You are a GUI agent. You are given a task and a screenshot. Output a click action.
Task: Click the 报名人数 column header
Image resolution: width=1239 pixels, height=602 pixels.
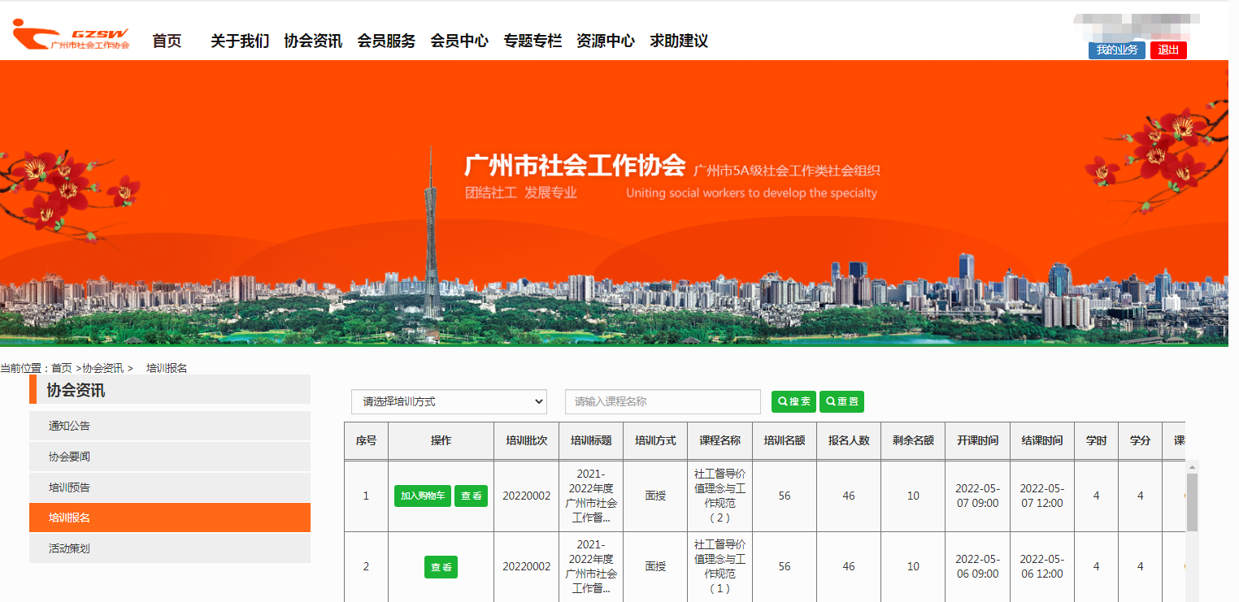(849, 440)
